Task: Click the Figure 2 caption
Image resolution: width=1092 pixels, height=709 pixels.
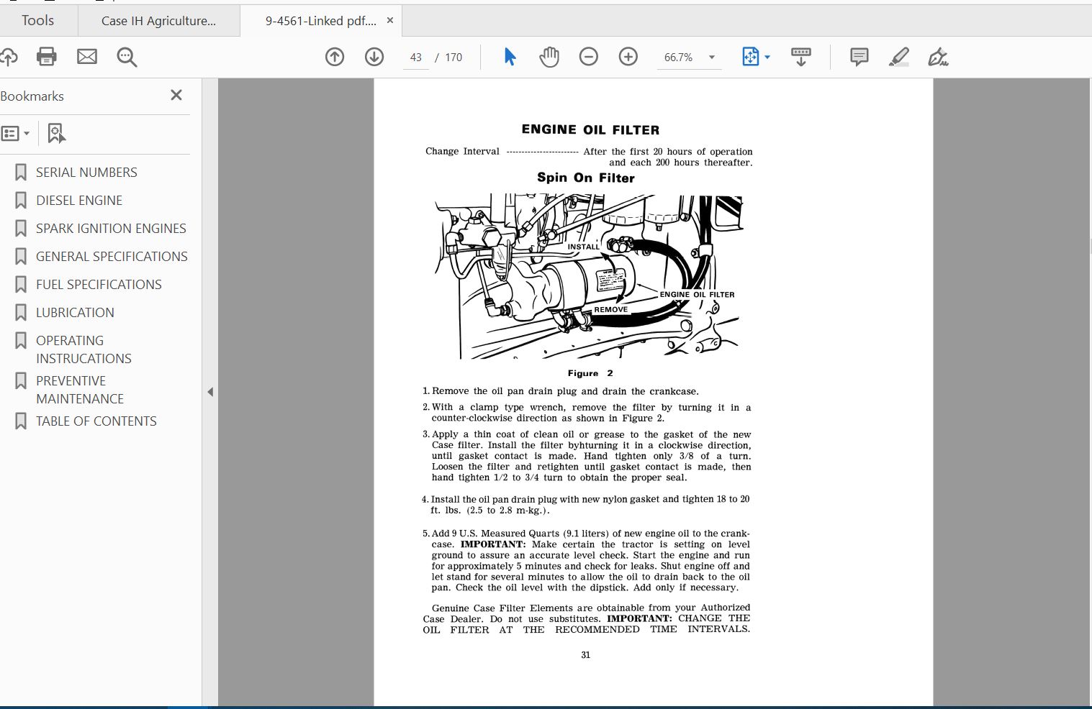Action: coord(590,373)
